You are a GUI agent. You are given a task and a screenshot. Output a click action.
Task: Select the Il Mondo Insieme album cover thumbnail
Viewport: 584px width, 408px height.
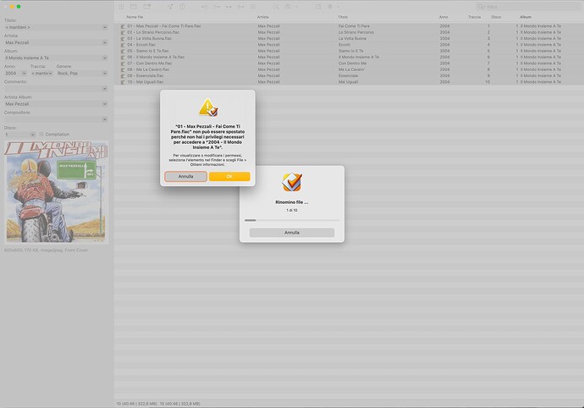click(56, 192)
